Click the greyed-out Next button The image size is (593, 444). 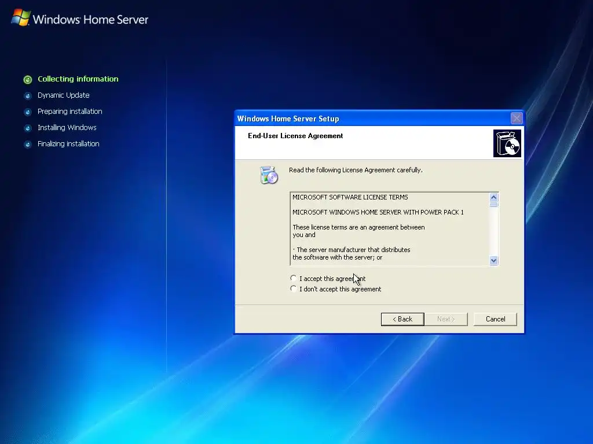coord(446,319)
